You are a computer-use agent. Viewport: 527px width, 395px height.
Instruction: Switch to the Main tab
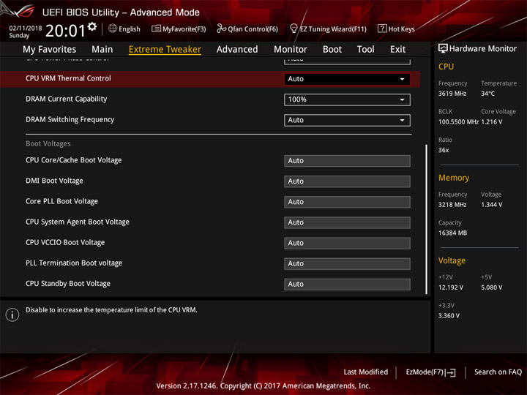click(102, 50)
